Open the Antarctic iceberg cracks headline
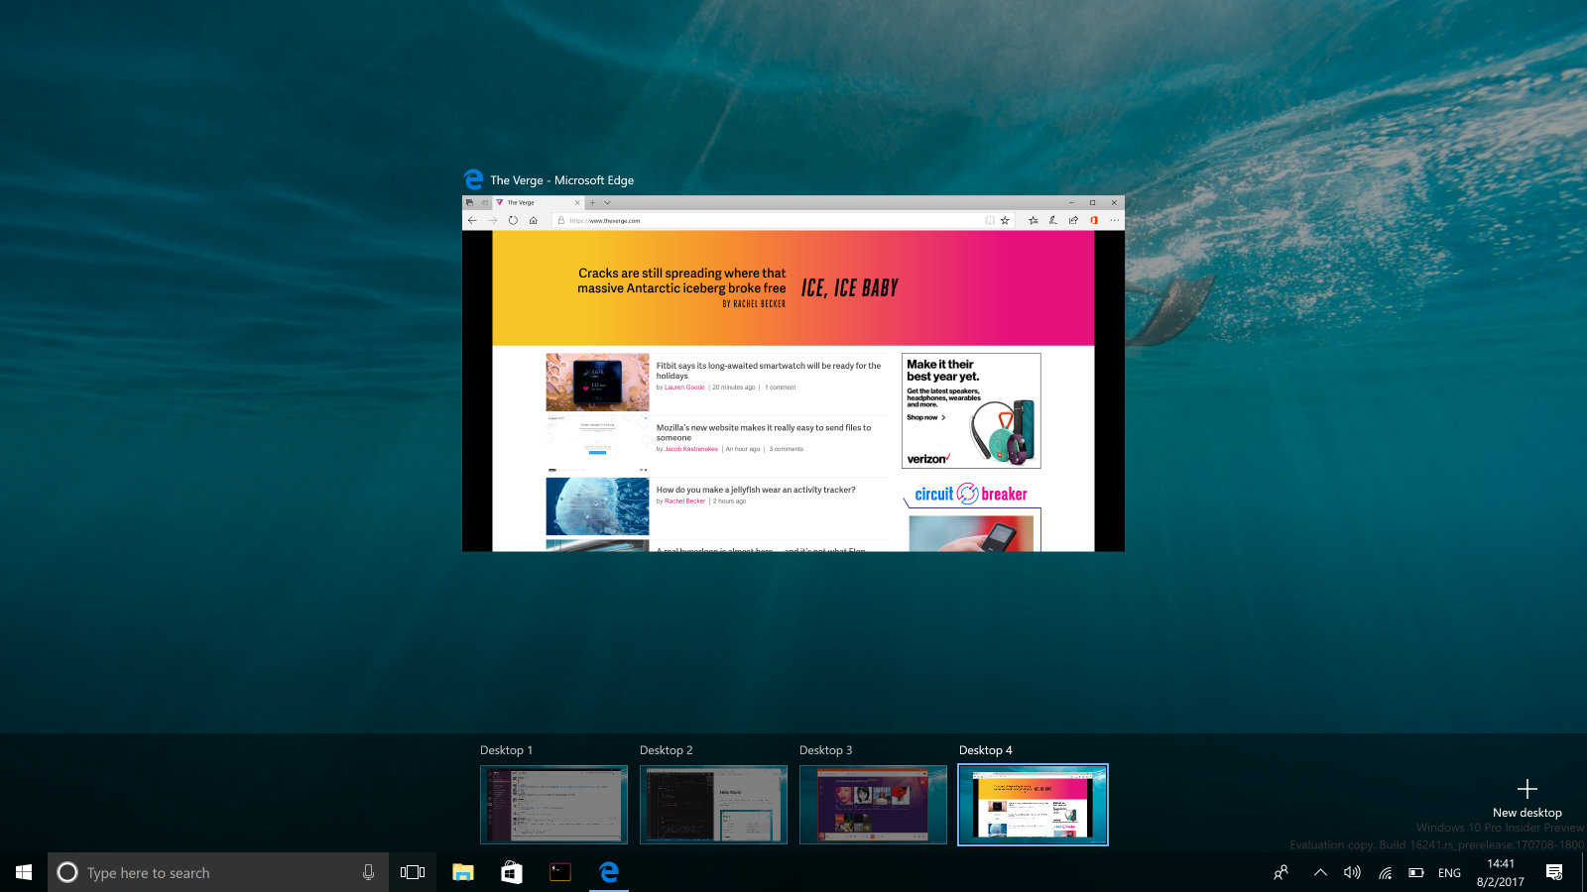This screenshot has width=1587, height=892. (x=681, y=280)
